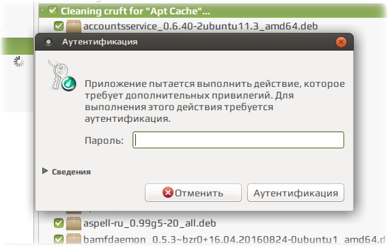
Task: Uncheck the bamfdaemon package checkbox
Action: click(x=59, y=239)
